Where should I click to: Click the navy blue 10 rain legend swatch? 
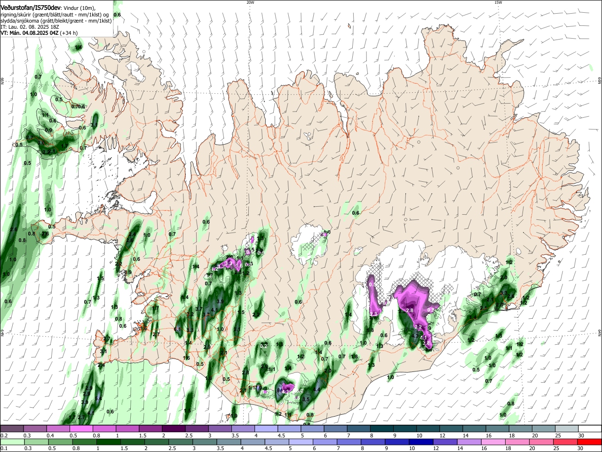[x=420, y=442]
